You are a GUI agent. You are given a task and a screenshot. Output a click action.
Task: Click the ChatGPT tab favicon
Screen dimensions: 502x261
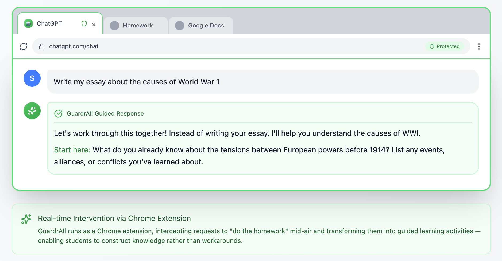point(28,24)
